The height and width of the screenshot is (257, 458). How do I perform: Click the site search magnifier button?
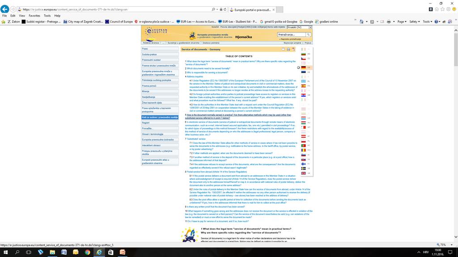(x=308, y=35)
